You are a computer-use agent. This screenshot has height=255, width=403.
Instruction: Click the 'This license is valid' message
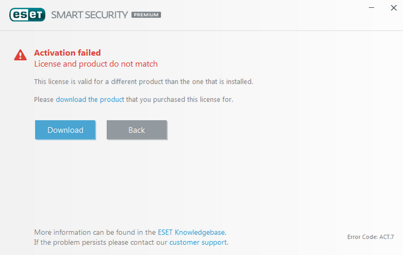[x=144, y=82]
